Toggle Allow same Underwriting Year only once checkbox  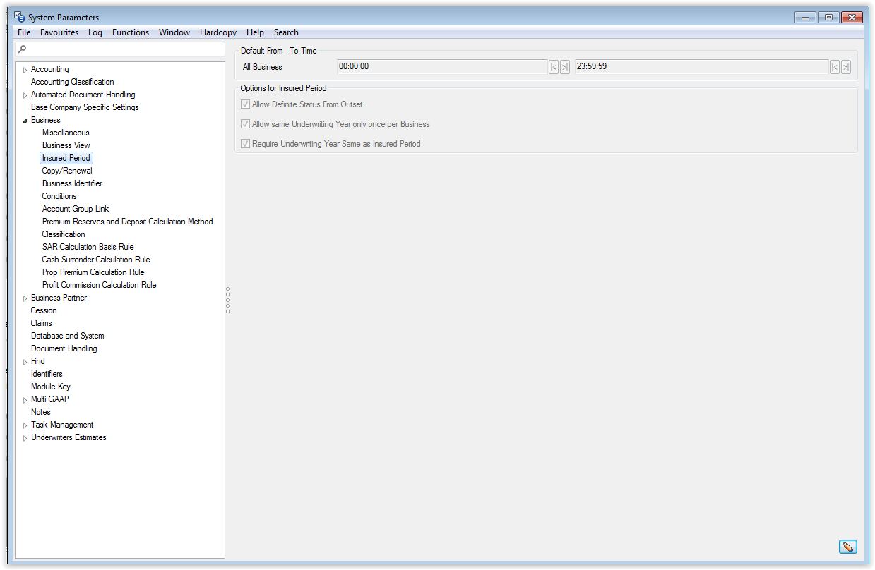[x=246, y=124]
